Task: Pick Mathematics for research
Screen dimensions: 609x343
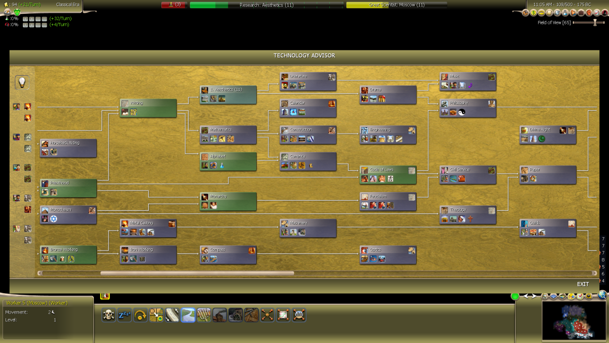Action: [x=228, y=135]
